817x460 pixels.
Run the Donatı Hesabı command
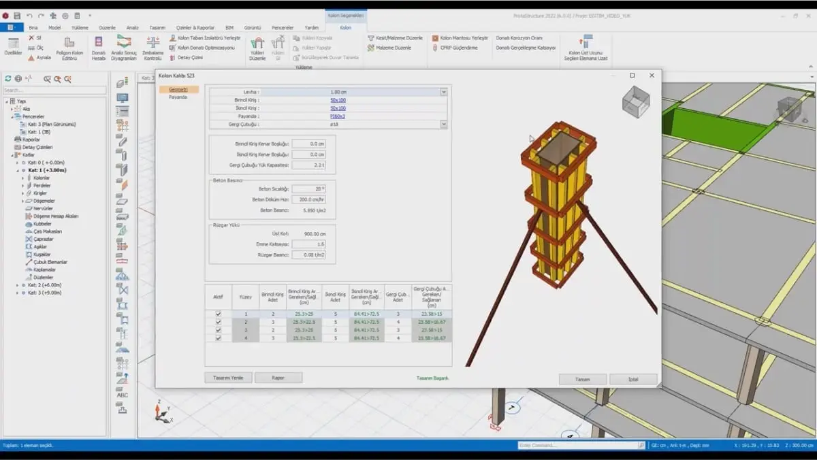click(x=99, y=46)
